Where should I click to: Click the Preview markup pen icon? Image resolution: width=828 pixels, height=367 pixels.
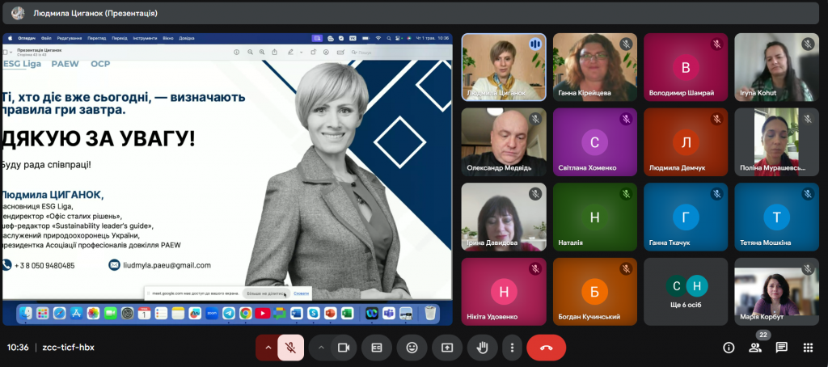[x=290, y=52]
